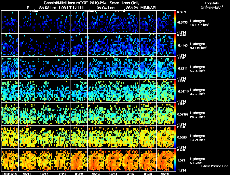The width and height of the screenshot is (230, 175).
Task: Click the colorbar value '0.2211'
Action: [183, 68]
